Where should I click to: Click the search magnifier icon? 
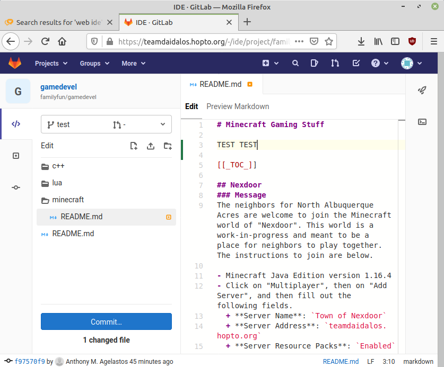(295, 64)
